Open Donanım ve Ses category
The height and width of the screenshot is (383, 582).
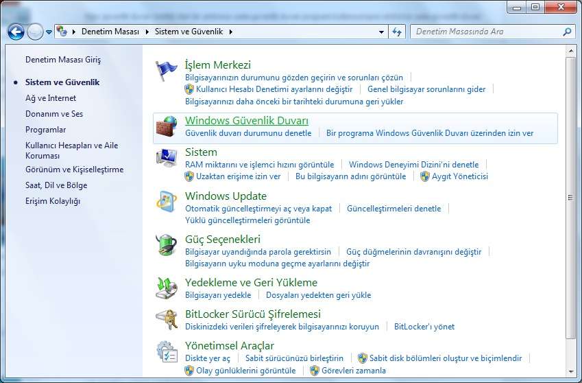54,114
